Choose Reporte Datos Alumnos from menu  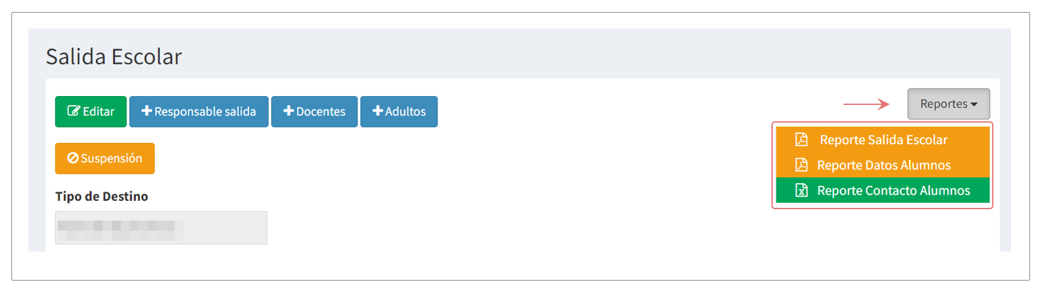[883, 165]
